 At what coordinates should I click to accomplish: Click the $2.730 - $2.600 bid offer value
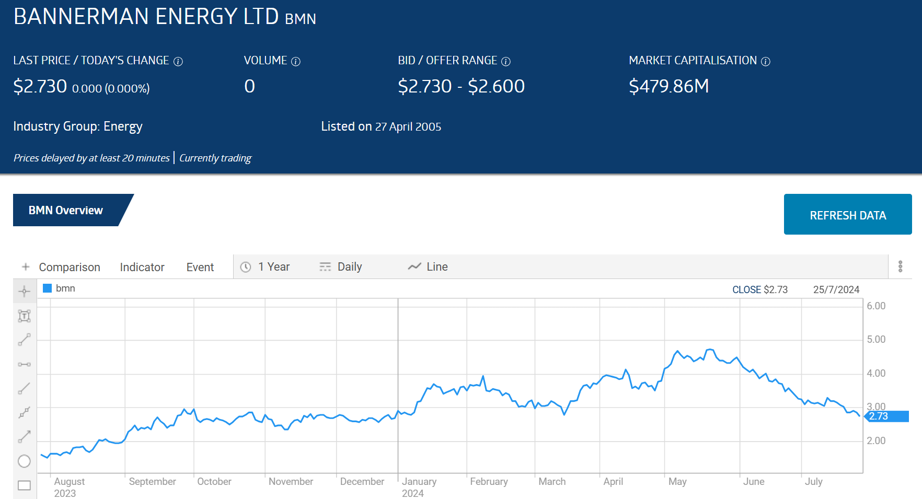462,86
